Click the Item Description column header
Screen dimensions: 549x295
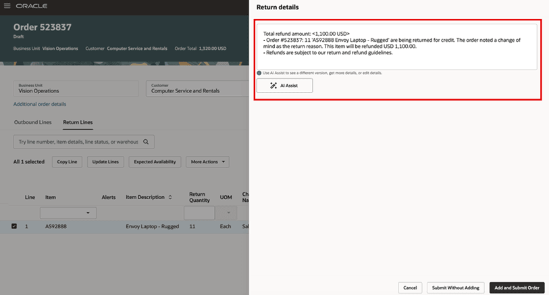point(145,197)
